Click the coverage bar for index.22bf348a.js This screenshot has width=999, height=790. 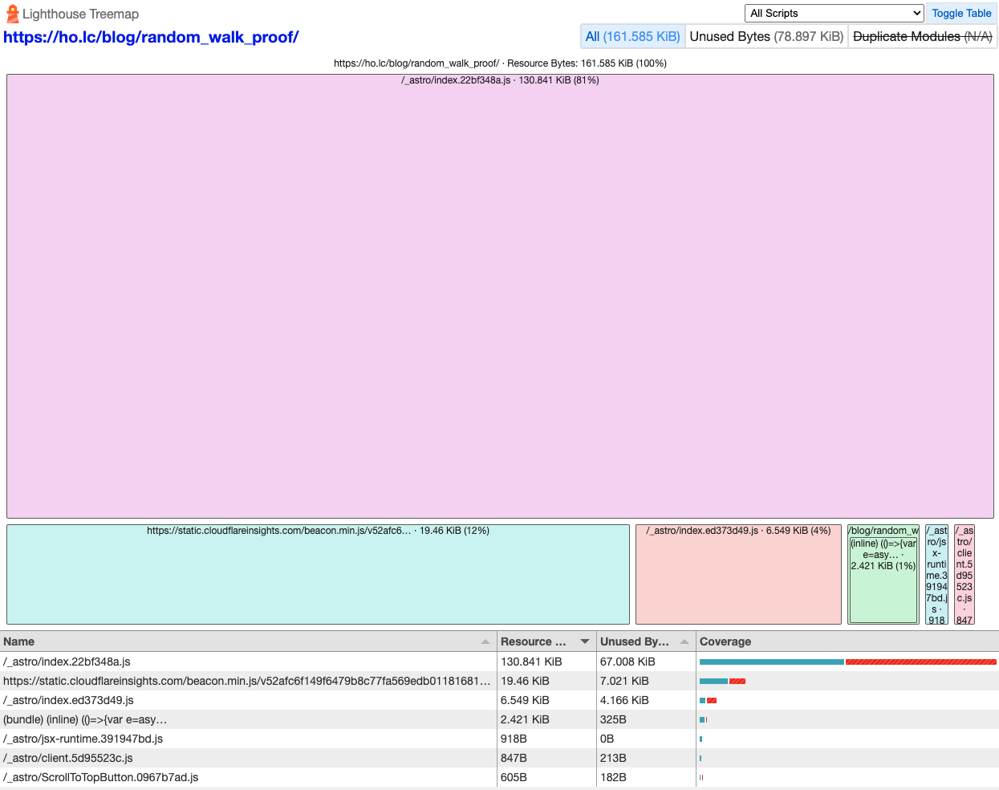click(843, 661)
